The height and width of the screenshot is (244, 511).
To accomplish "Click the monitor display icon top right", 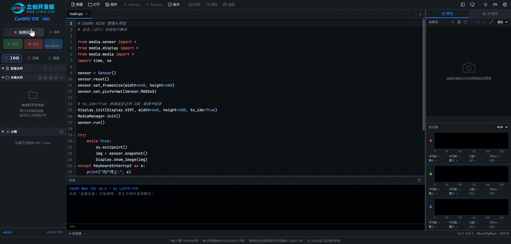I will coord(472,5).
